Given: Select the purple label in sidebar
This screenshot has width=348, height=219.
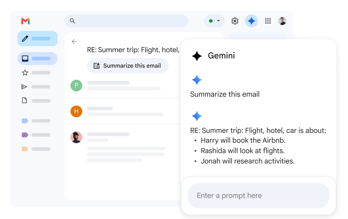Looking at the screenshot, I should pos(25,135).
